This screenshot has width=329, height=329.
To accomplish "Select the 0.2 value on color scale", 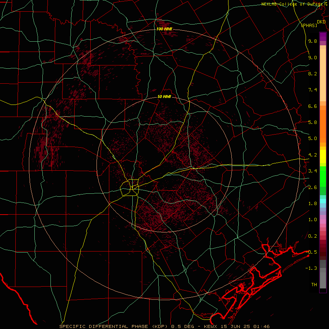I will (313, 236).
